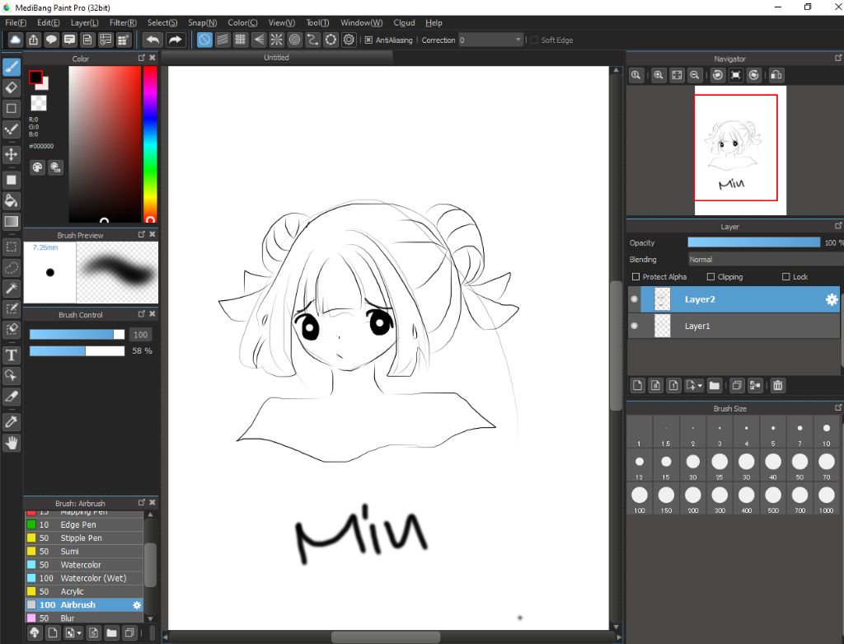Image resolution: width=844 pixels, height=644 pixels.
Task: Undock the Color panel
Action: pos(142,58)
